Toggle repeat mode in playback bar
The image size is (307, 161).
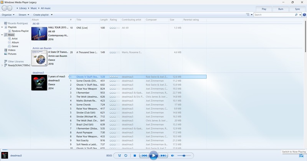pos(126,156)
